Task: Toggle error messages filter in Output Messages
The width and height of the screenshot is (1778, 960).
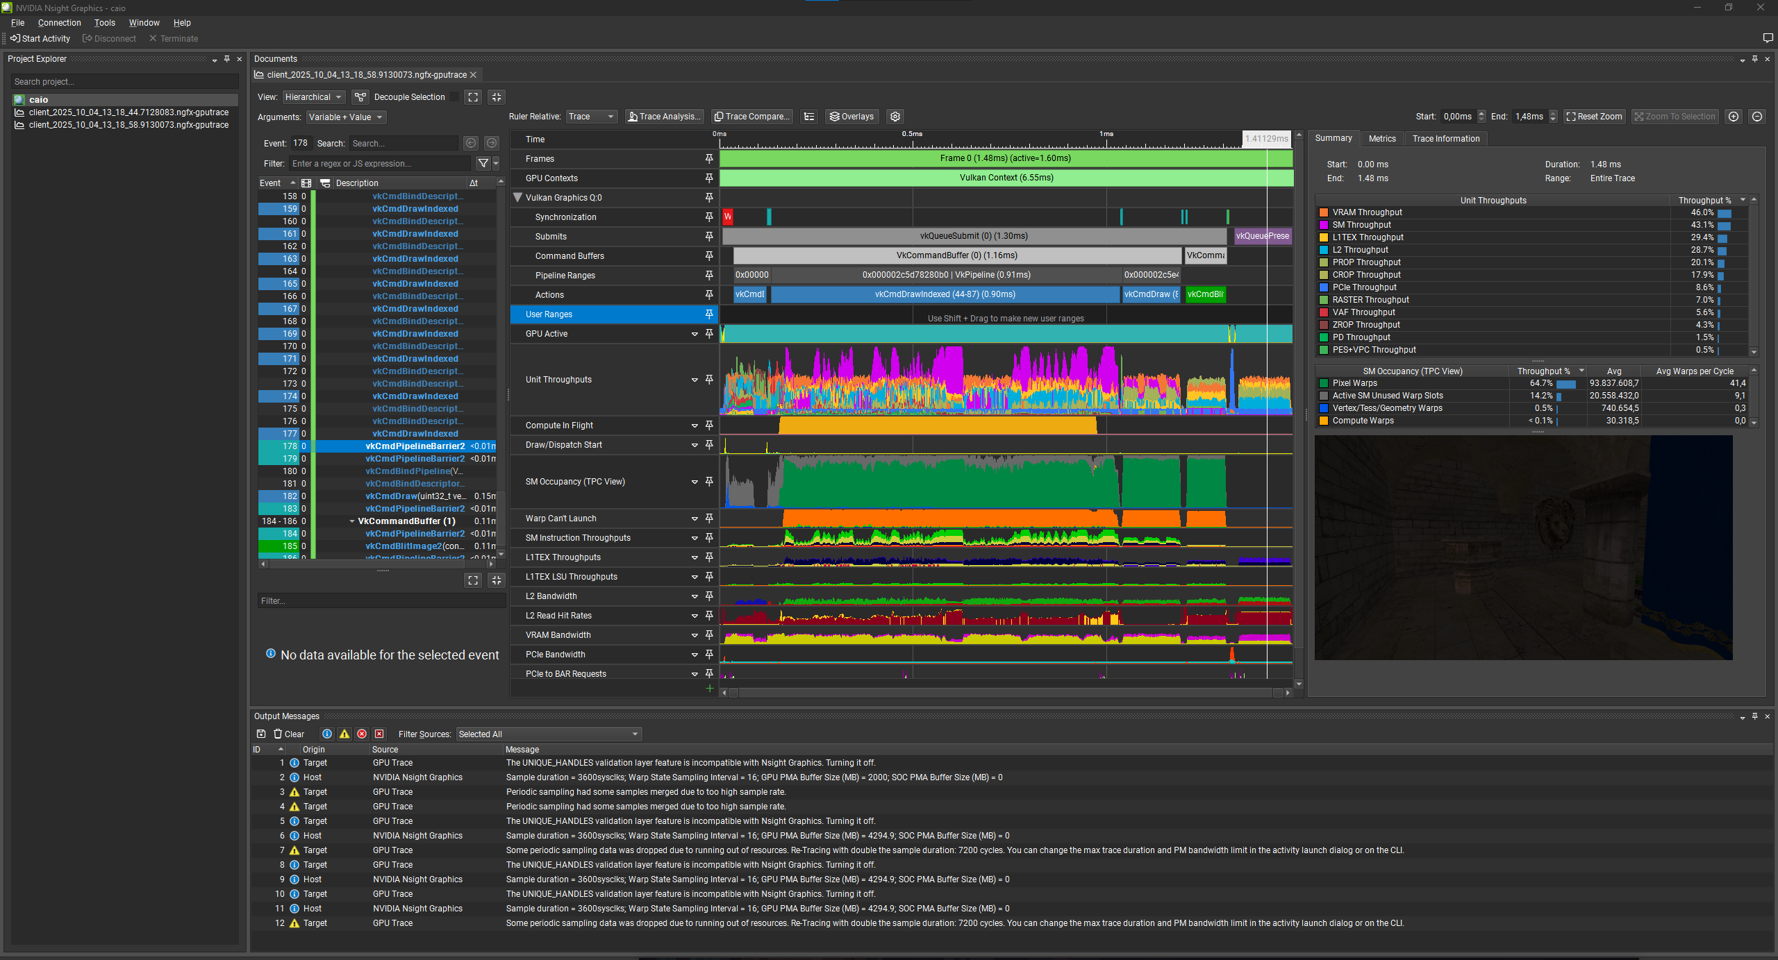Action: point(362,734)
